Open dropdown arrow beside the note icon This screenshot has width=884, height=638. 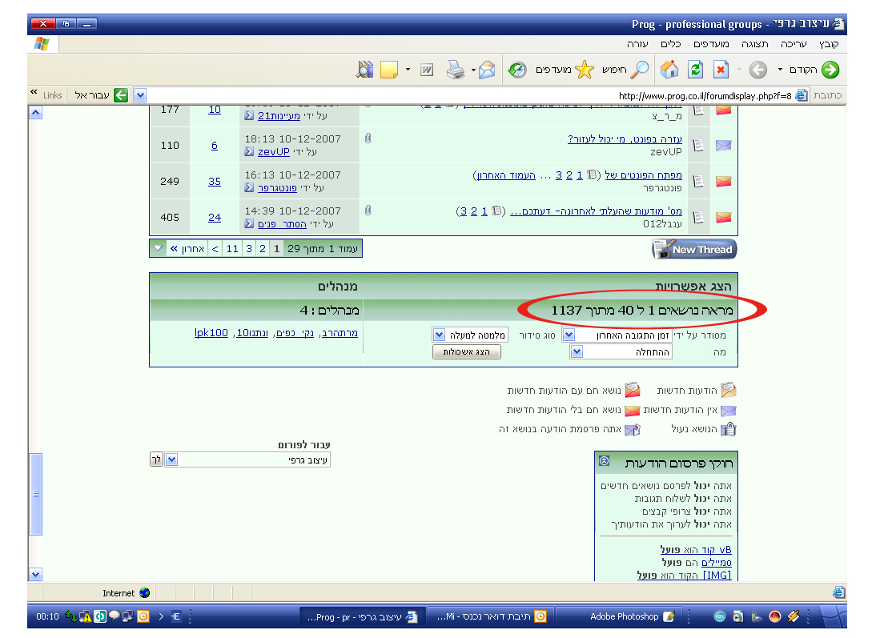point(408,70)
